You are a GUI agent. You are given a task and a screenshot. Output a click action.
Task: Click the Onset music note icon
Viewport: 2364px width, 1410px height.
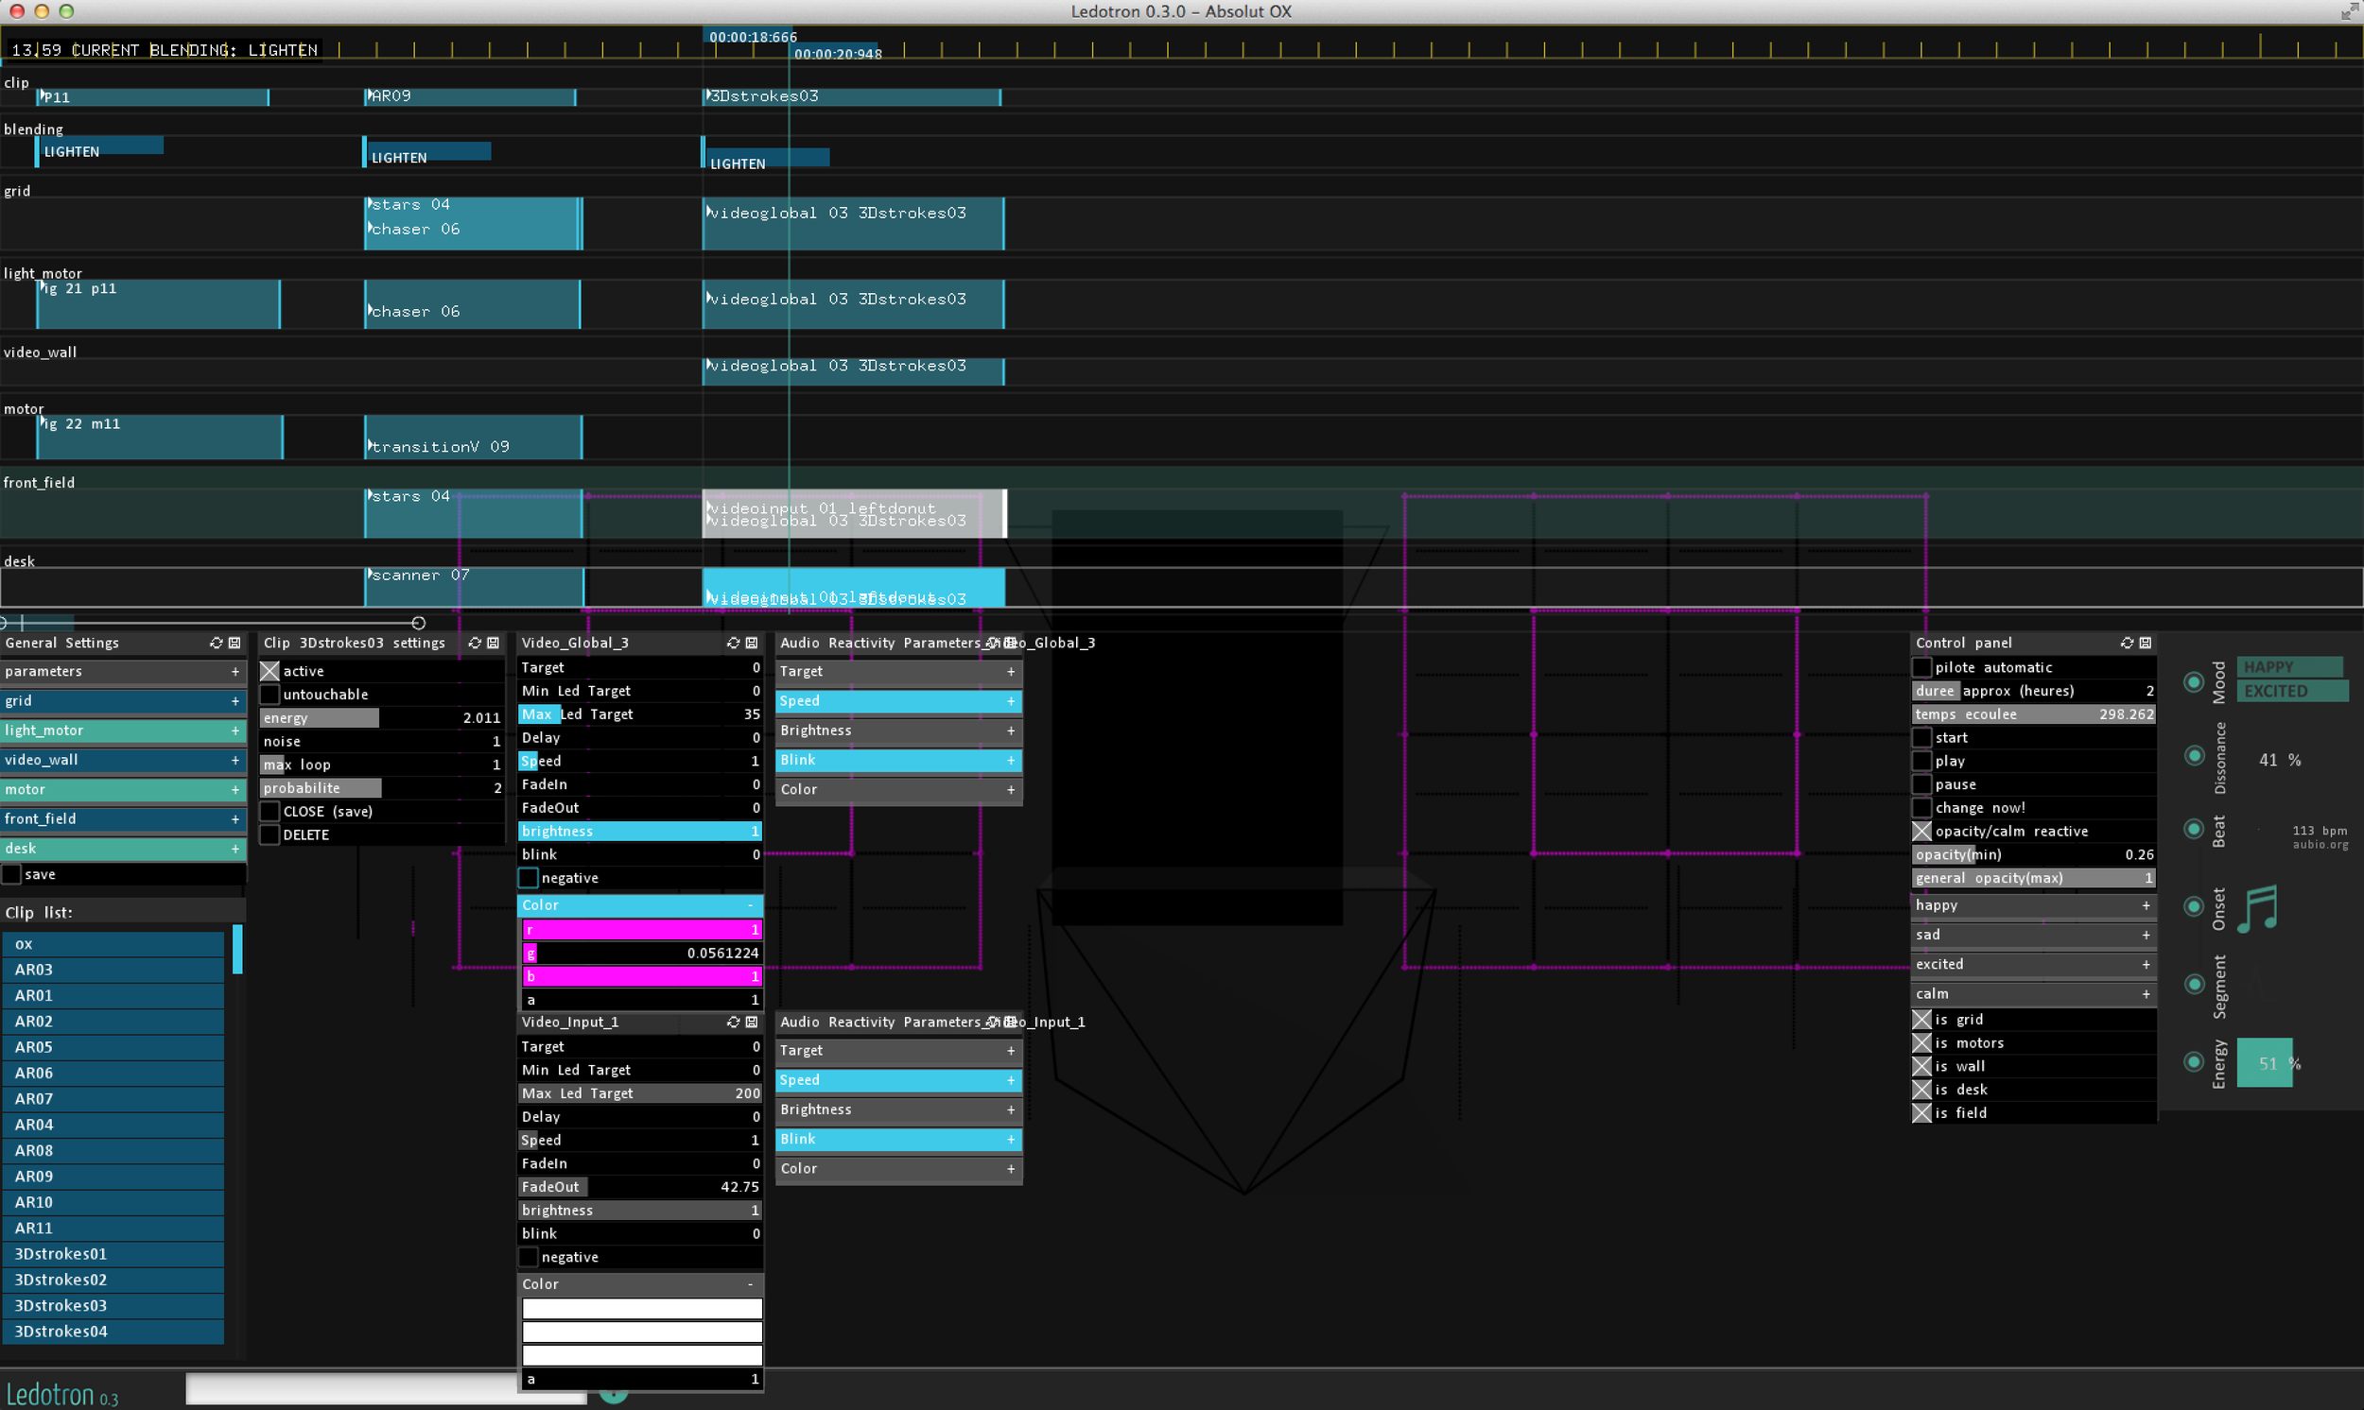click(x=2257, y=909)
